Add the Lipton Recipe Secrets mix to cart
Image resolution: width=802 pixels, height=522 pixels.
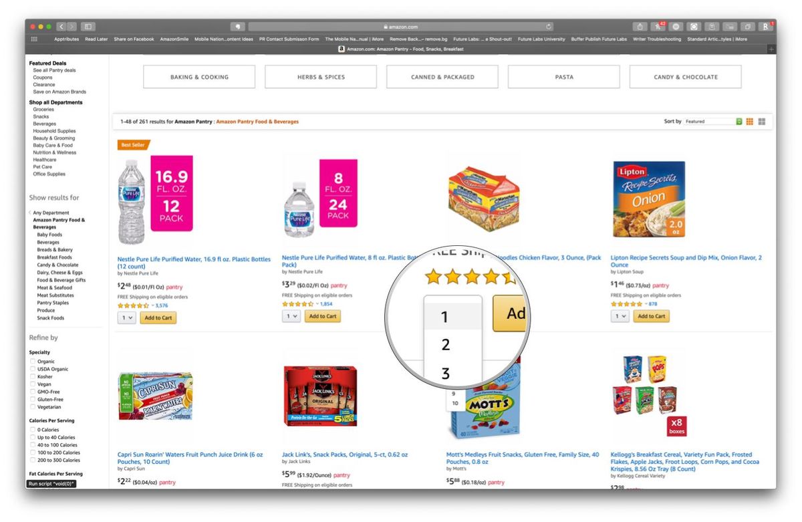[650, 316]
